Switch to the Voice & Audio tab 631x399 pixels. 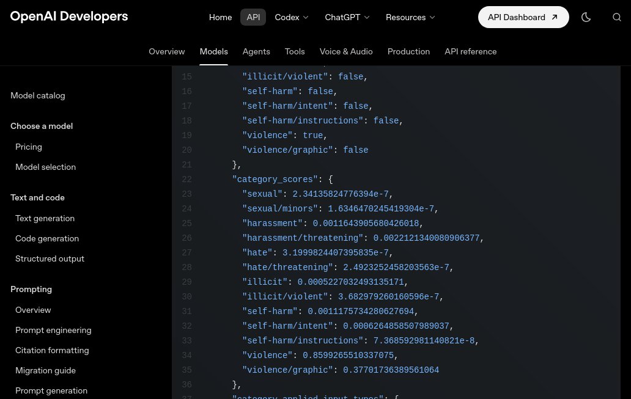[x=346, y=51]
